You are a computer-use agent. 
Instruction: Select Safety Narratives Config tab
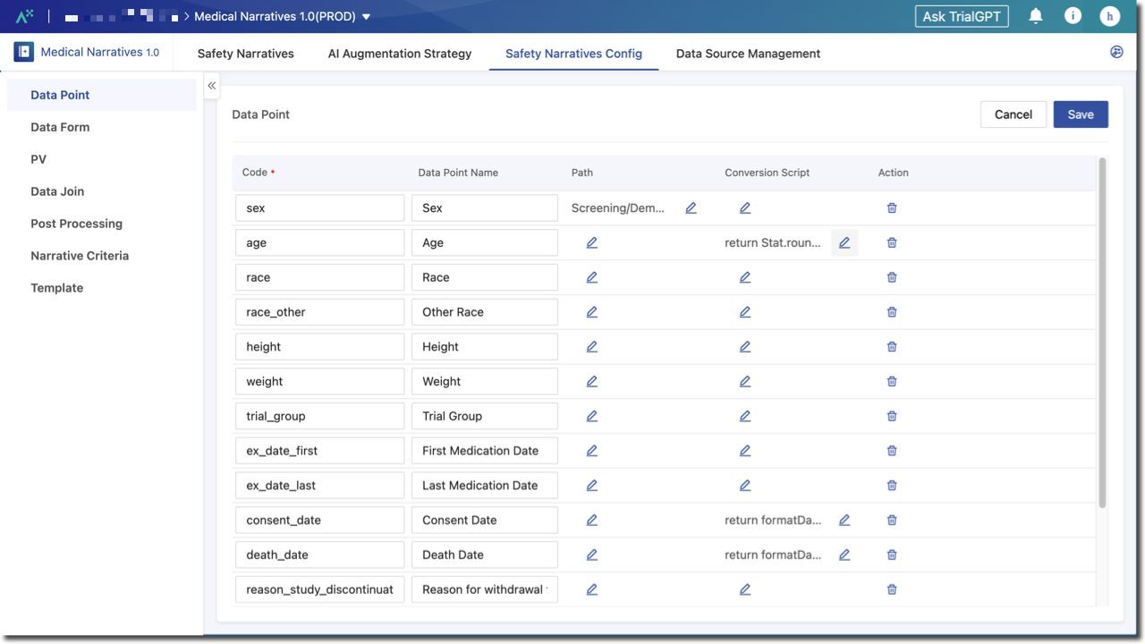pyautogui.click(x=573, y=54)
